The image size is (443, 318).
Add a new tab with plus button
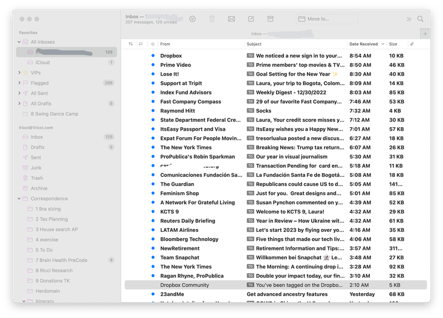click(425, 34)
